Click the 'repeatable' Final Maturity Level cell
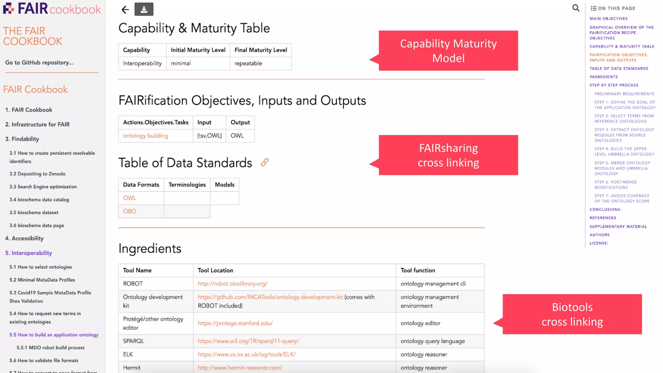663x373 pixels. 261,63
